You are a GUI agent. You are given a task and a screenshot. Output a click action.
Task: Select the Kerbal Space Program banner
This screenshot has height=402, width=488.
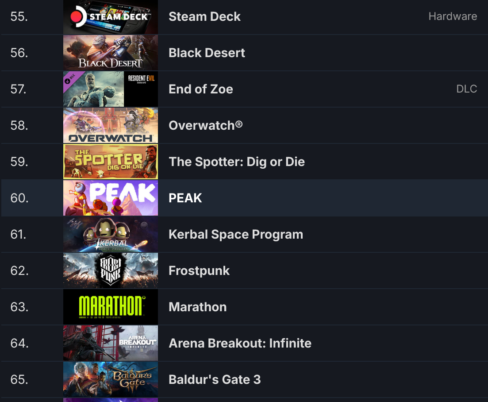111,234
